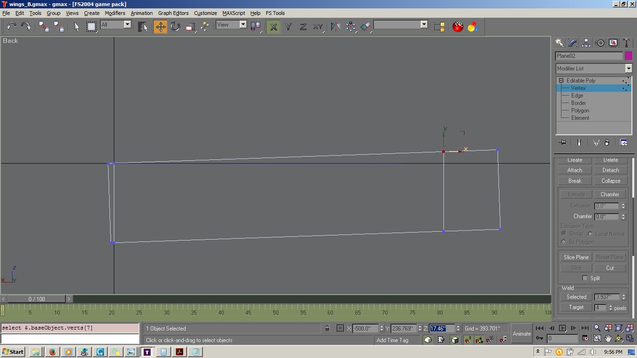Image resolution: width=637 pixels, height=358 pixels.
Task: Click the Redo arrow in the toolbar
Action: click(26, 27)
